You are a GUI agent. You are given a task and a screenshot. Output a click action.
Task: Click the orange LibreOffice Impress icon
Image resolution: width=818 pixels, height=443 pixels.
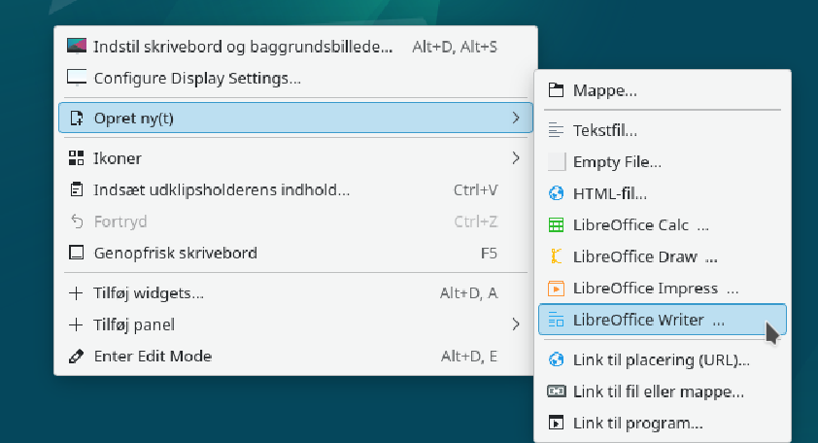pos(556,288)
